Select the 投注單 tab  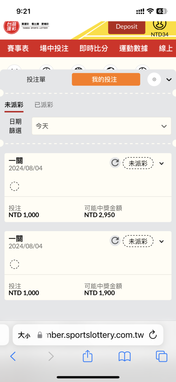tap(36, 79)
